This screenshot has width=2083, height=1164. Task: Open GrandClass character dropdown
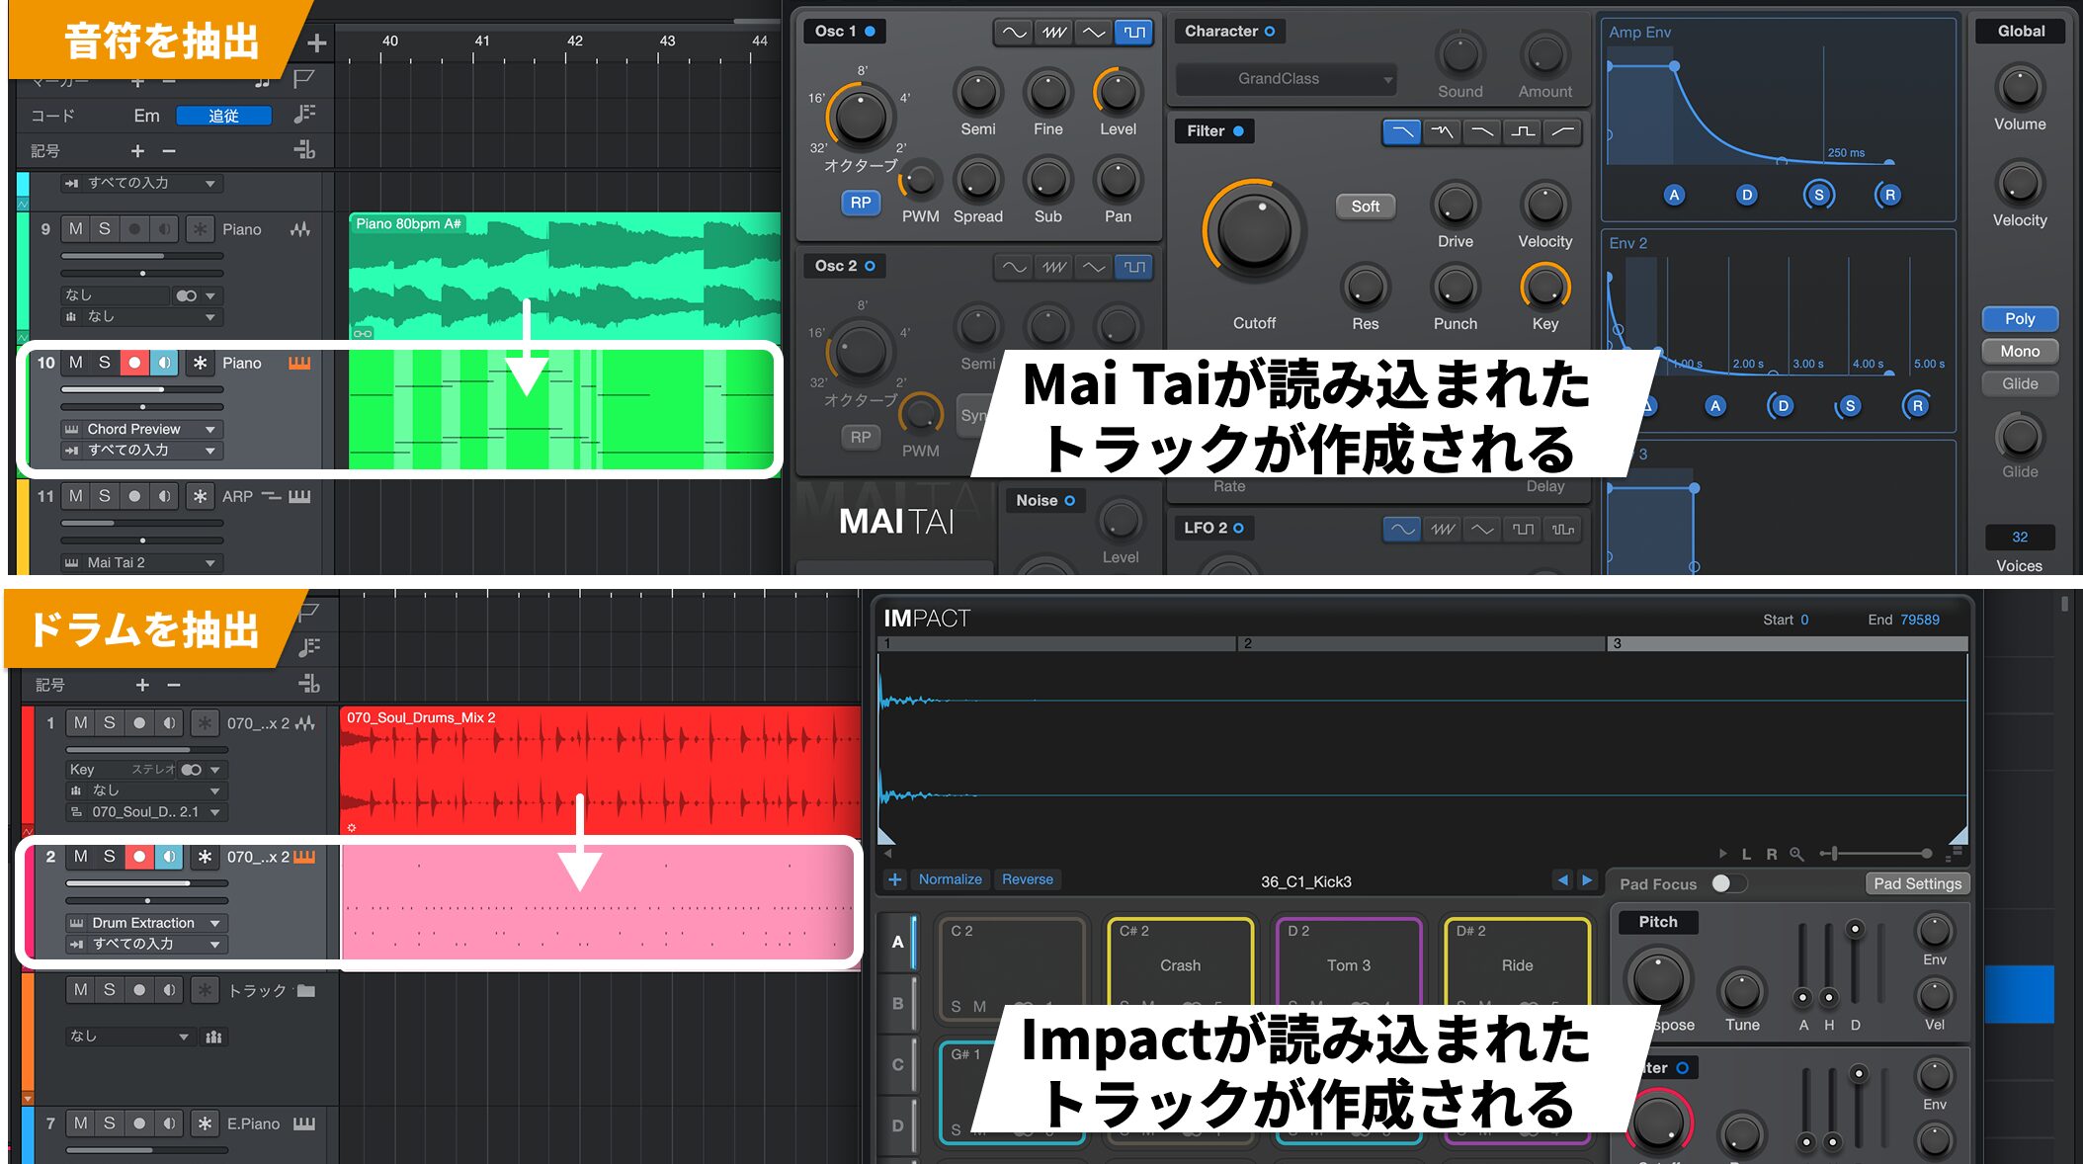(x=1286, y=79)
